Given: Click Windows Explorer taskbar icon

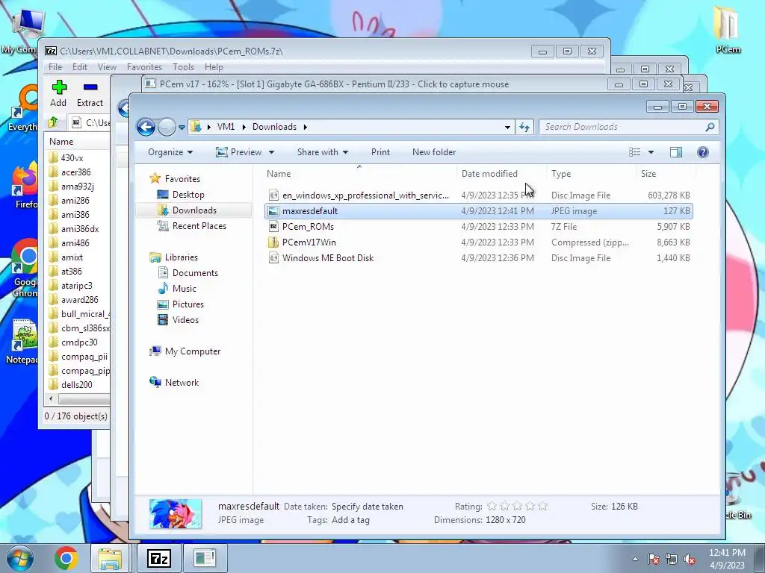Looking at the screenshot, I should 110,558.
